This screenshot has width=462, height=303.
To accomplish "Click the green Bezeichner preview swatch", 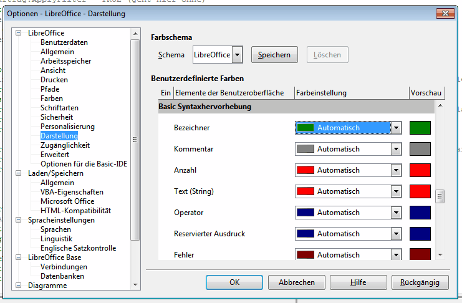I will tap(420, 128).
